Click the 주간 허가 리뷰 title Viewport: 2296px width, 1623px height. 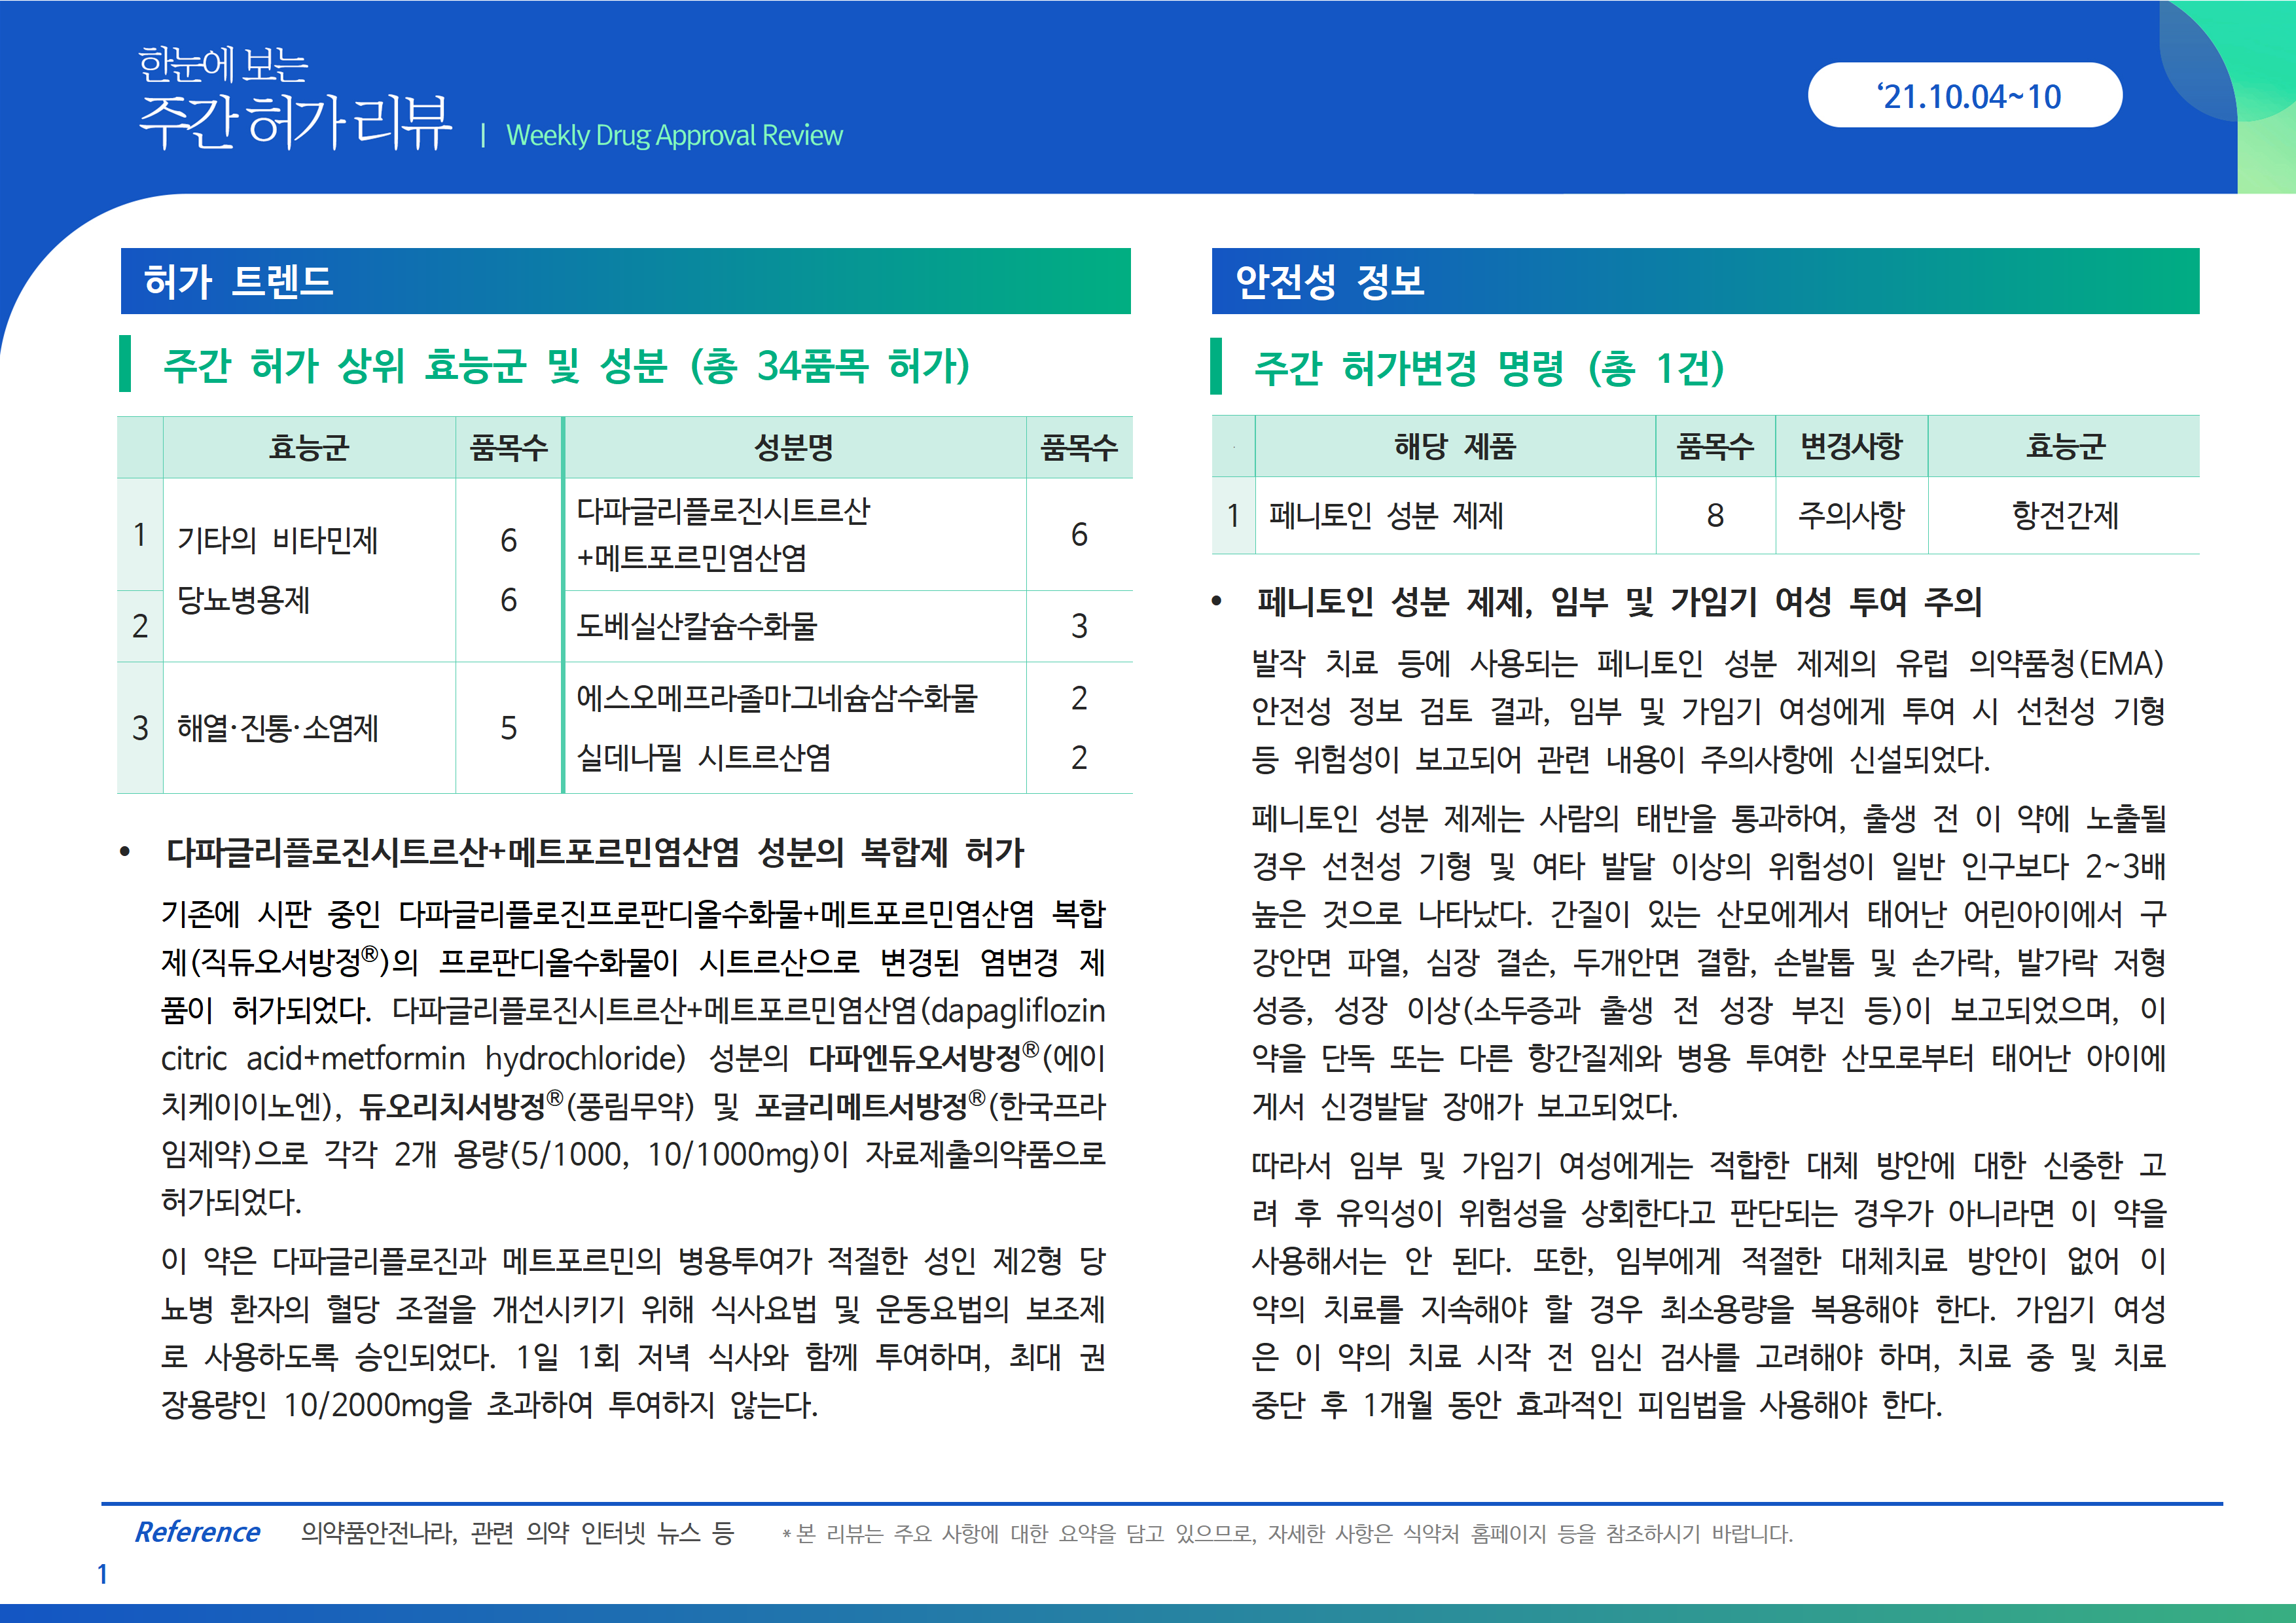coord(294,124)
